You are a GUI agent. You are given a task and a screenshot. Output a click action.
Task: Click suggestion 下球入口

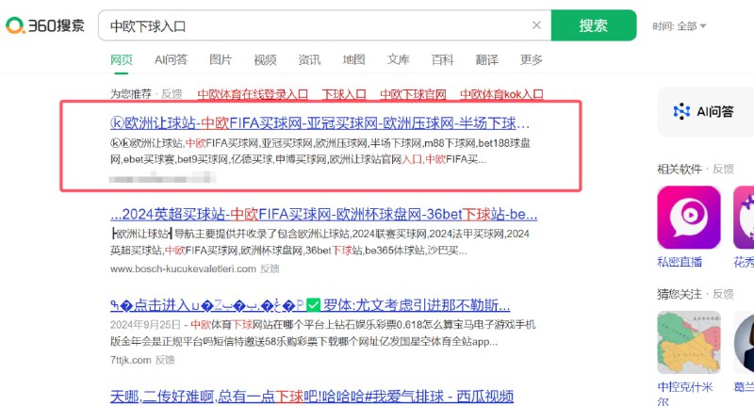[344, 94]
